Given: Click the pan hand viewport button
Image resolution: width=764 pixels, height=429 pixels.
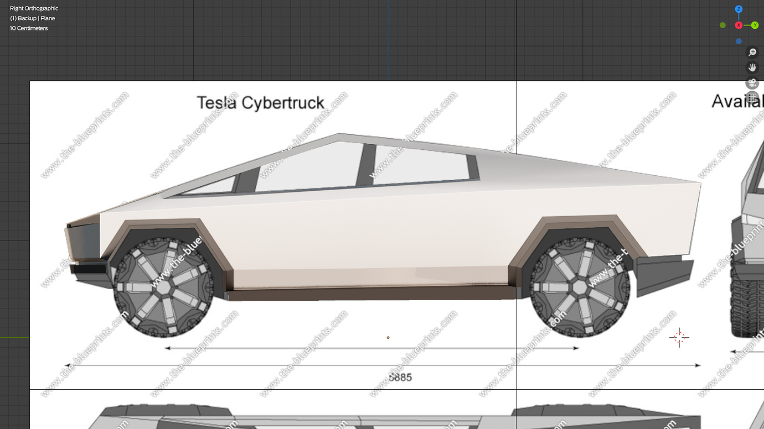Looking at the screenshot, I should pyautogui.click(x=752, y=67).
